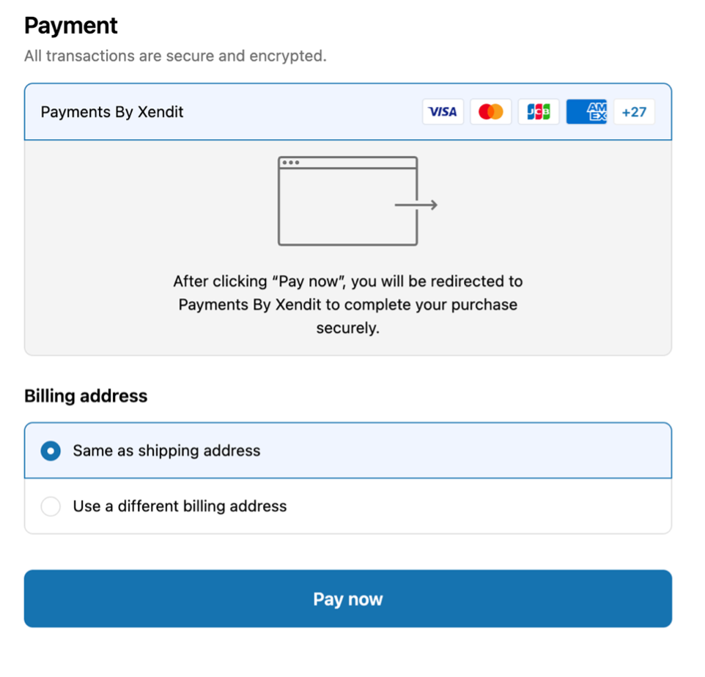705x677 pixels.
Task: Click the redirect notice text about Pay now
Action: point(347,304)
